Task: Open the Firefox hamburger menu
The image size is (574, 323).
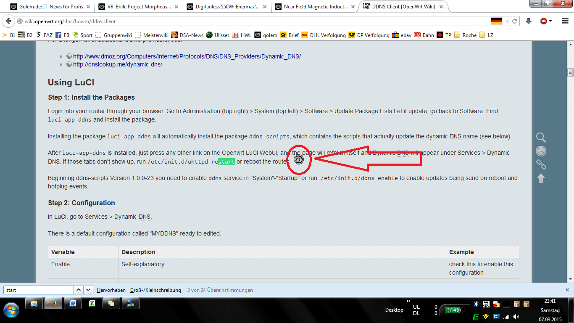Action: (x=565, y=21)
